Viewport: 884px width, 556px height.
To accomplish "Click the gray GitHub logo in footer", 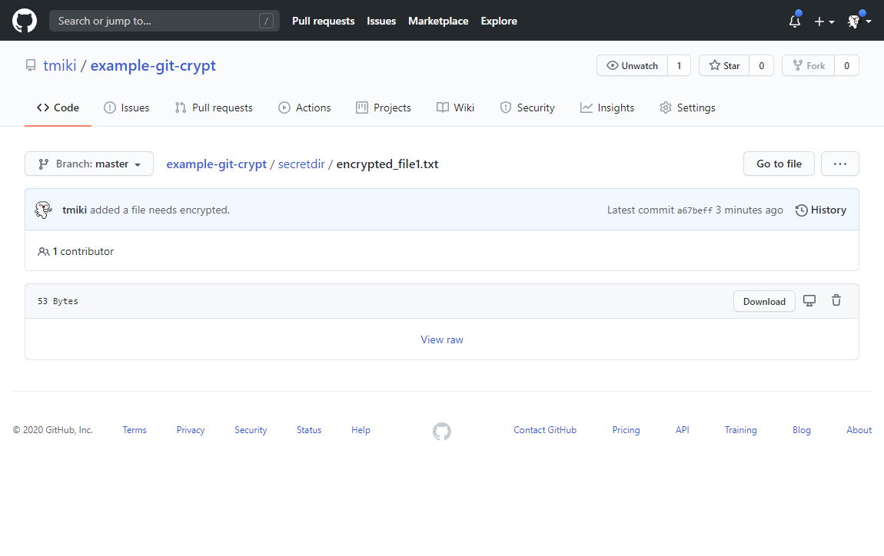I will pos(442,431).
